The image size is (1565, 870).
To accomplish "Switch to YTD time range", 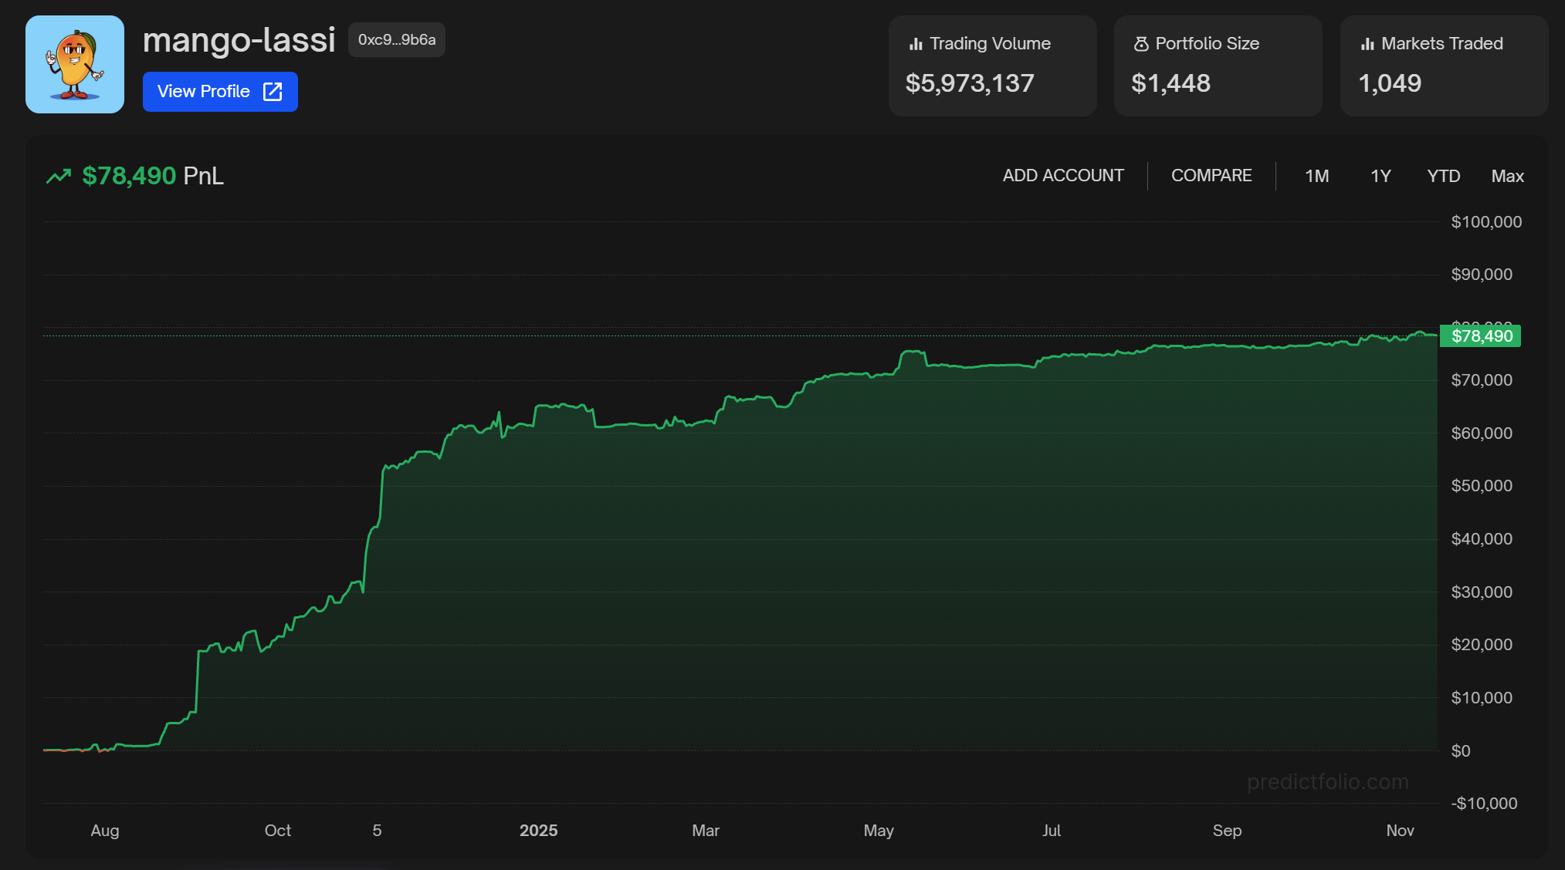I will coord(1443,177).
